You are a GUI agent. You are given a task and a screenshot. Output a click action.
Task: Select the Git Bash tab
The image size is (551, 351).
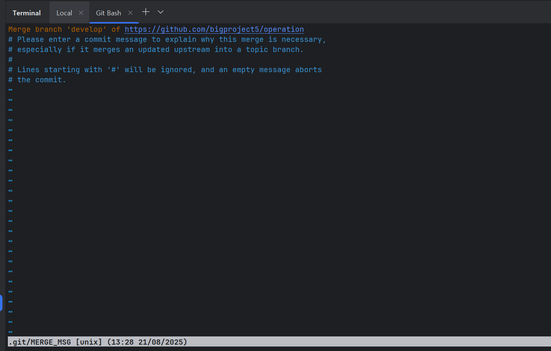click(x=108, y=13)
